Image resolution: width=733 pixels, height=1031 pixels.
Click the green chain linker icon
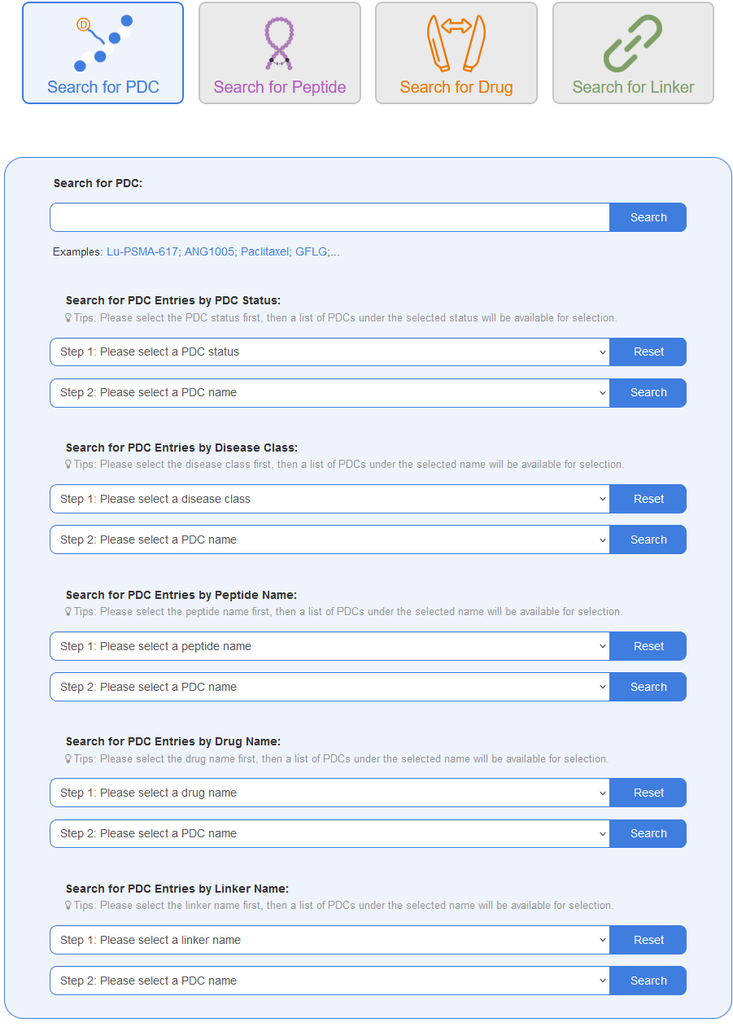pos(633,44)
